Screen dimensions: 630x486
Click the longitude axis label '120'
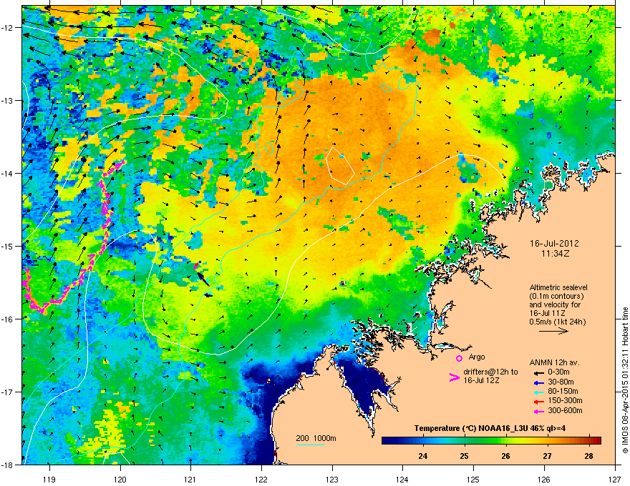(x=120, y=479)
